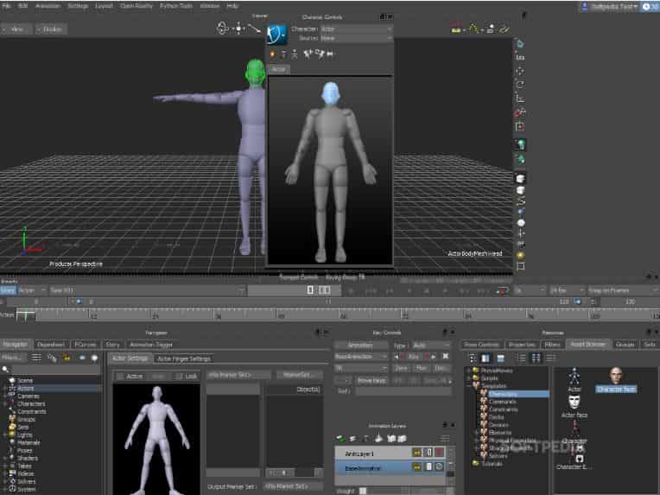
Task: Click the Navigator list view icon beside Filters
Action: point(36,358)
